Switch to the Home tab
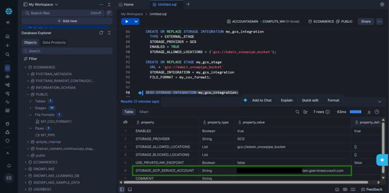 pos(126,5)
